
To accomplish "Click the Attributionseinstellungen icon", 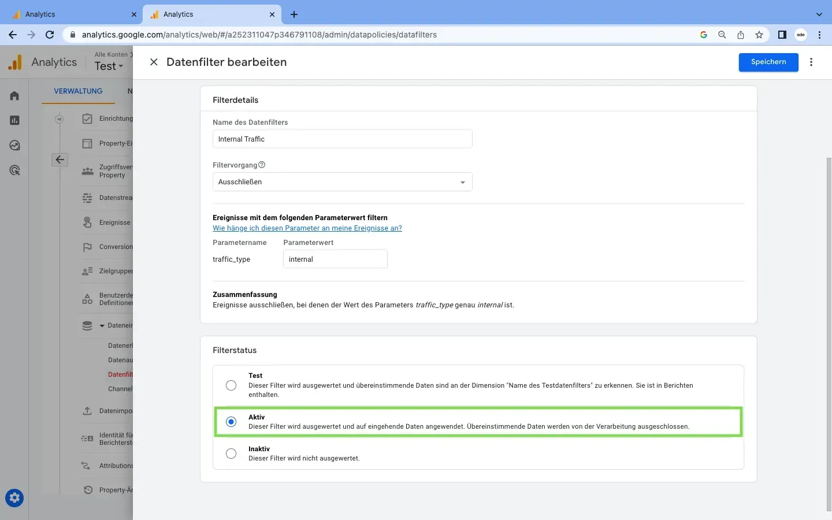I will [x=86, y=466].
